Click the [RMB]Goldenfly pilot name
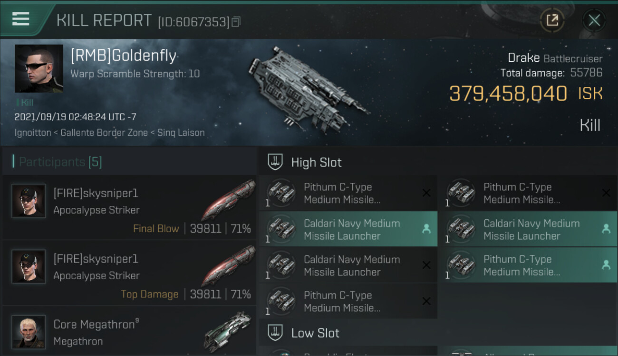Screen dimensions: 618x356 [123, 56]
